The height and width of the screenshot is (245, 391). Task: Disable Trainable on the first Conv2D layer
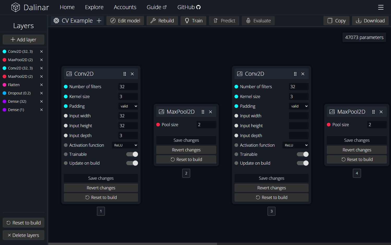click(132, 154)
